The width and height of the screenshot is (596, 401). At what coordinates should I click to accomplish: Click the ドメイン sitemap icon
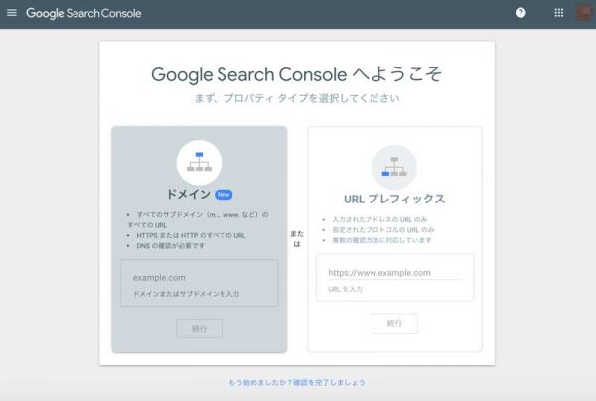(x=200, y=163)
